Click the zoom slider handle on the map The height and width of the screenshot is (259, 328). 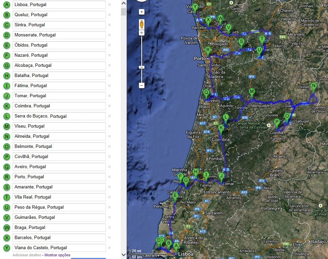click(x=142, y=67)
